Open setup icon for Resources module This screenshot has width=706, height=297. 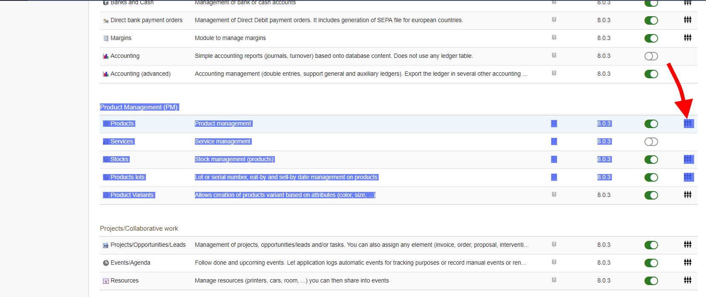688,280
